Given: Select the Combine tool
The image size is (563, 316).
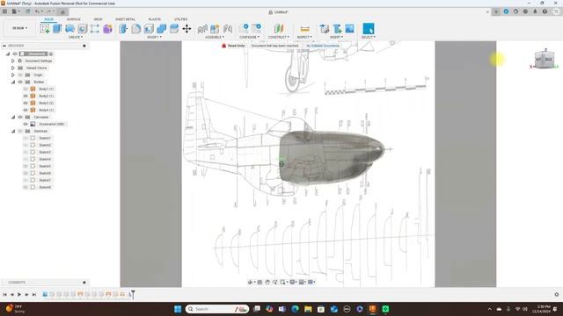Looking at the screenshot, I should pyautogui.click(x=161, y=29).
